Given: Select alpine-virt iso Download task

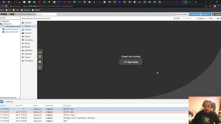Looking at the screenshot, I should [94, 118].
